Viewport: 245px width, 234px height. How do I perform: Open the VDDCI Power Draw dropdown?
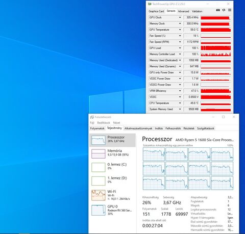coord(180,85)
